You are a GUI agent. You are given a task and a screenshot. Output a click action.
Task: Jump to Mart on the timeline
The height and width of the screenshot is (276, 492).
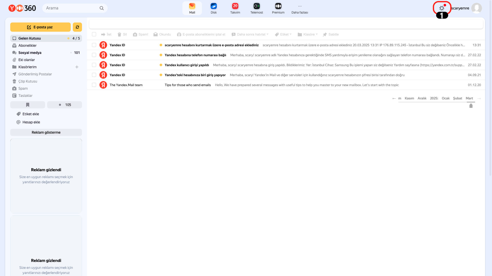click(469, 98)
